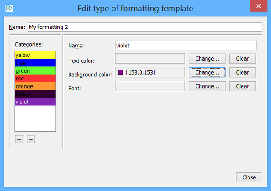Open Change dialog for Font
The width and height of the screenshot is (271, 191).
point(207,86)
